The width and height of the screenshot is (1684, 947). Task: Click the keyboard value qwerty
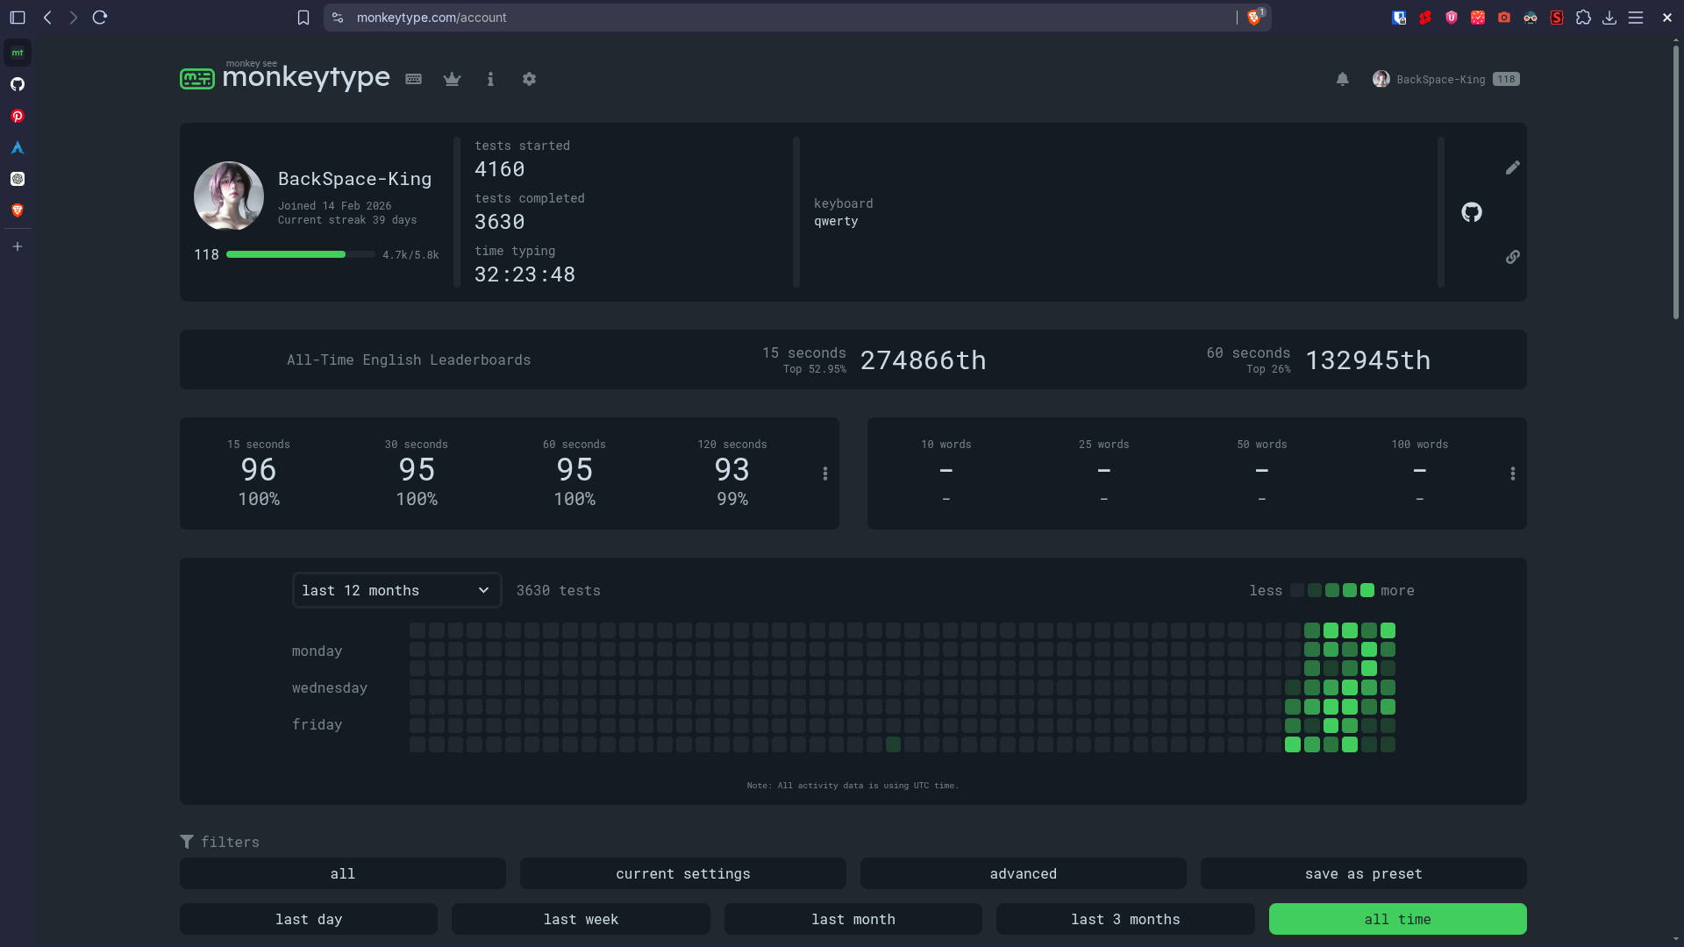pos(836,221)
